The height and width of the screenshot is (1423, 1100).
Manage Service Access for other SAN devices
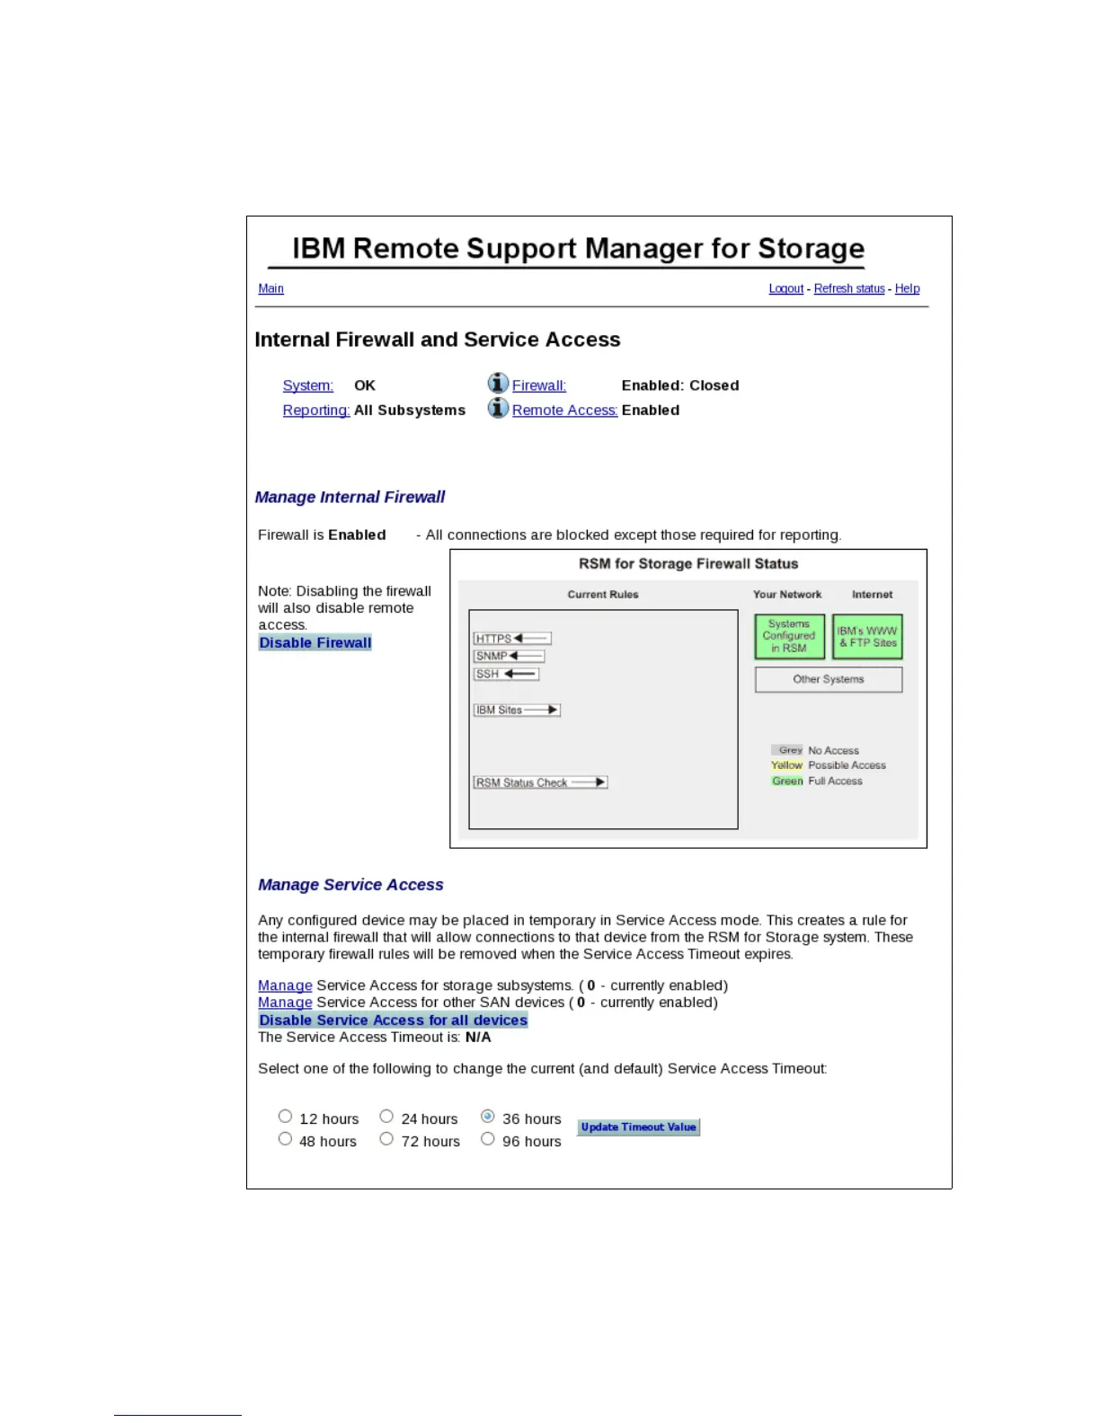[285, 1003]
